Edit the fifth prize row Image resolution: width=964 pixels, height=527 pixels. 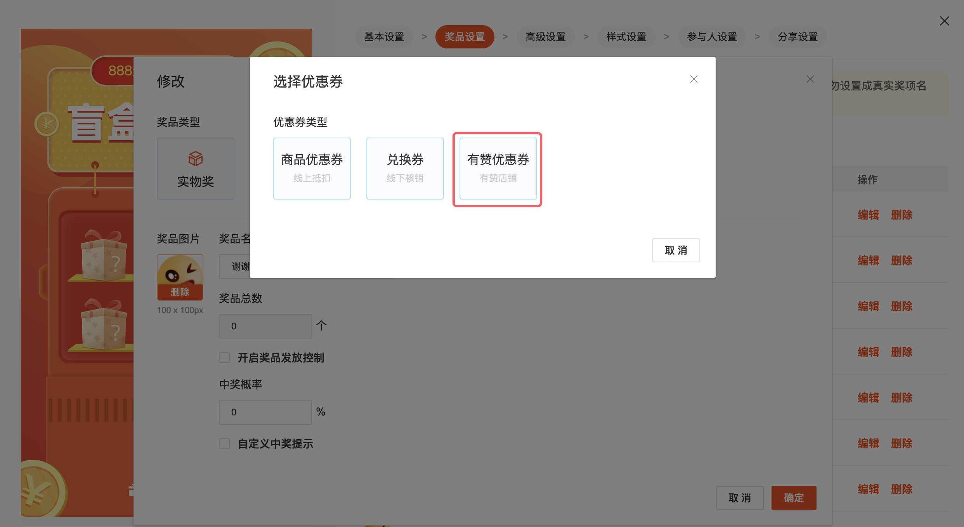[x=868, y=398]
